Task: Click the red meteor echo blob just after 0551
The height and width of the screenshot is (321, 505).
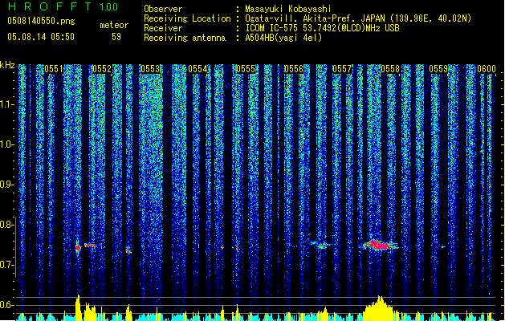Action: 78,248
